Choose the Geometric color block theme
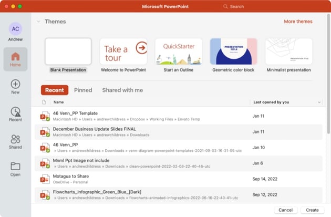Image resolution: width=331 pixels, height=217 pixels. tap(233, 51)
